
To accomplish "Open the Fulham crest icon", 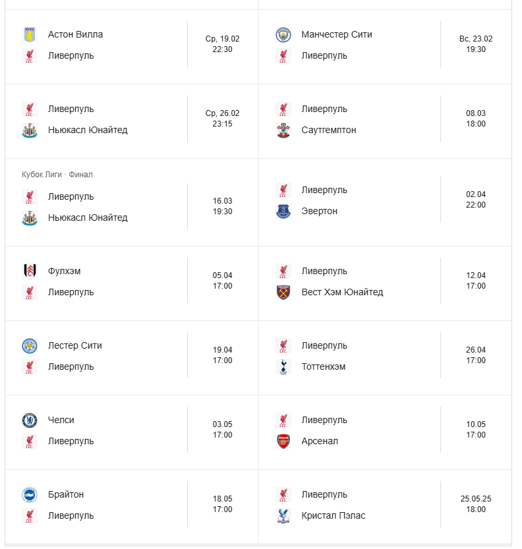I will (30, 271).
